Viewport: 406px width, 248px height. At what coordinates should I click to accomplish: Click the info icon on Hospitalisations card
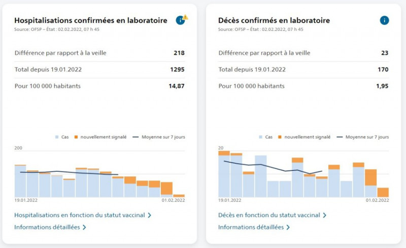[x=180, y=20]
